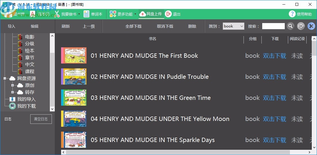Screen dimensions: 317x155
Task: Collapse the 网盘资源 tree node
Action: tap(5, 79)
